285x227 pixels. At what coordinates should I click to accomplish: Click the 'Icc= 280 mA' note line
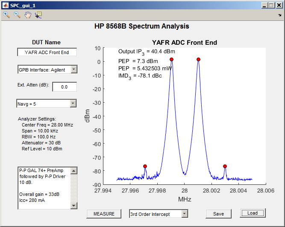pos(32,200)
